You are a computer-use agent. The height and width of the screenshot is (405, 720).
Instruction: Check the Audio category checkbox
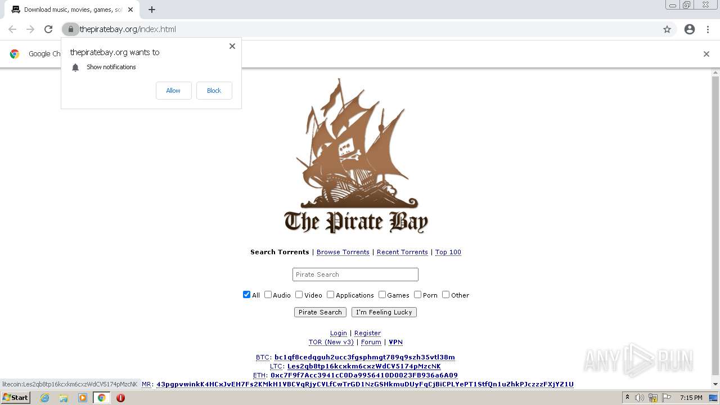[268, 295]
